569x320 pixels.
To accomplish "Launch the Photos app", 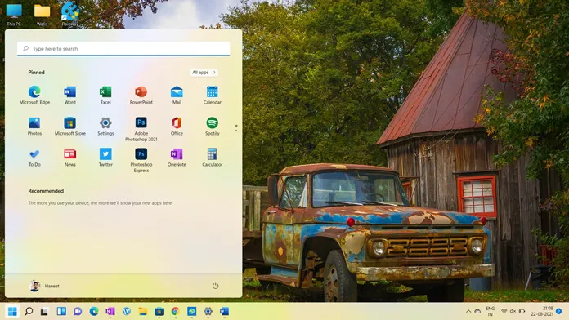I will coord(34,126).
